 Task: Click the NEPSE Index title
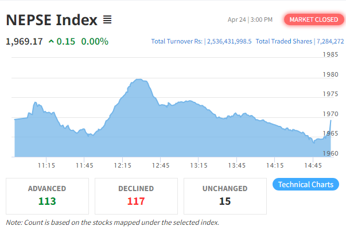(x=52, y=20)
